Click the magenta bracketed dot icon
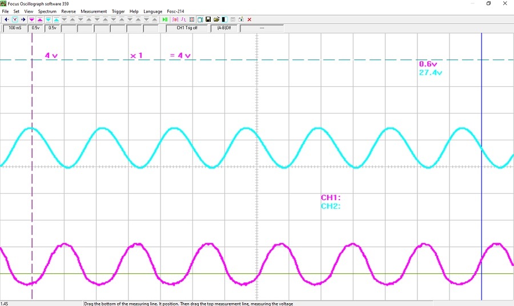This screenshot has width=514, height=306. [x=175, y=19]
